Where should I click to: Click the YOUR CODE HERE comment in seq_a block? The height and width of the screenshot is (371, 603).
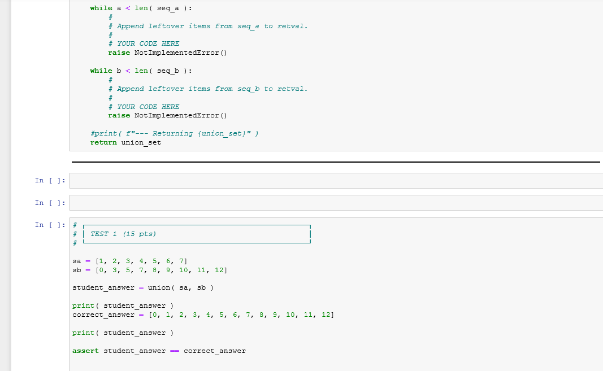(x=143, y=43)
